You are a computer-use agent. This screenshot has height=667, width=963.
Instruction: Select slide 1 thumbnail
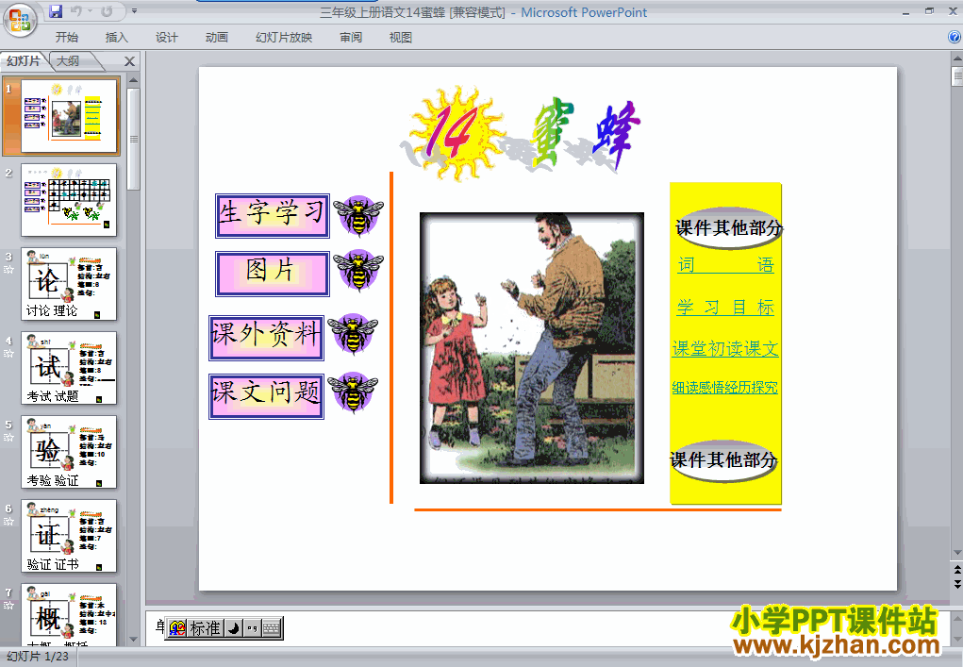(69, 115)
